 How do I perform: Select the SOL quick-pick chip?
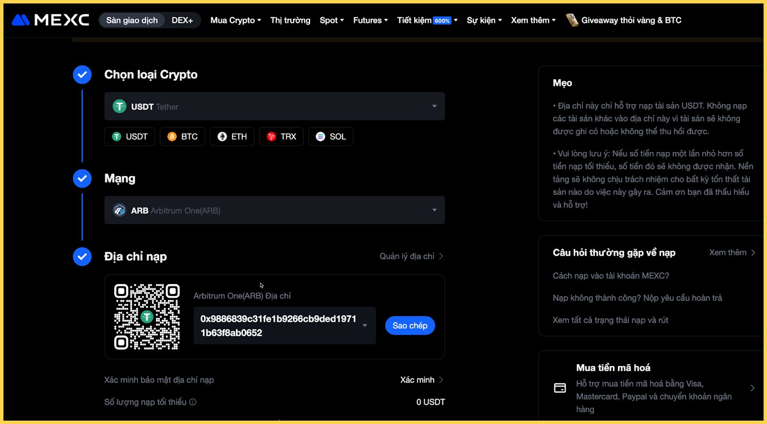coord(331,137)
